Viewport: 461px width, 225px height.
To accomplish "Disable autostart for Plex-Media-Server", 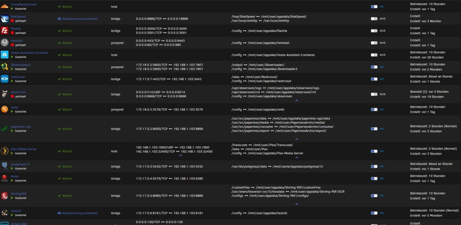I will 374,151.
